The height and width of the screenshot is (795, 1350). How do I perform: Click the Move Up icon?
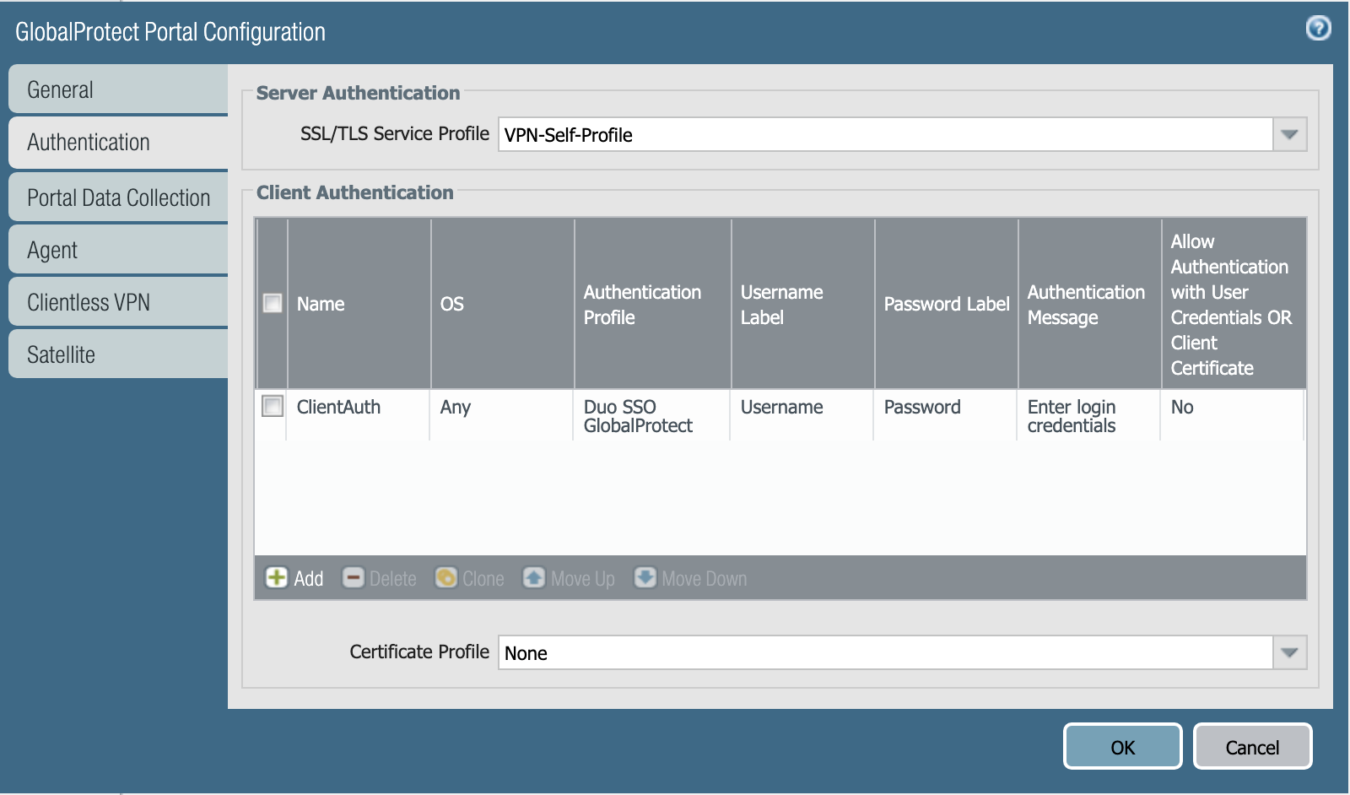[x=569, y=579]
